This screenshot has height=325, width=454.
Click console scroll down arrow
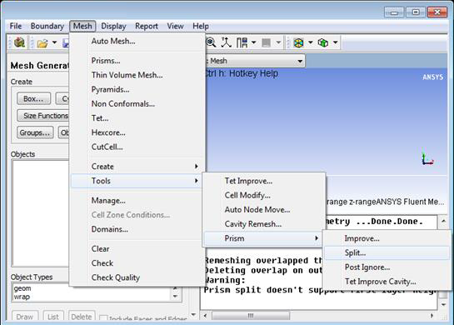pyautogui.click(x=443, y=304)
